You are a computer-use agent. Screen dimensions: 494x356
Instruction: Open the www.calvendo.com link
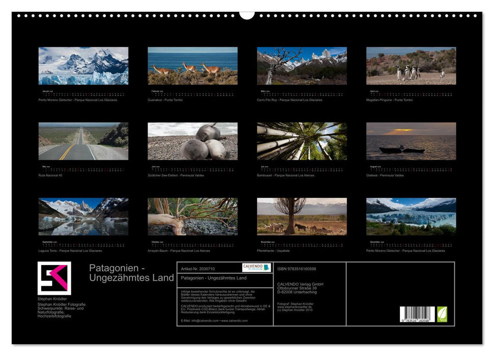235,320
